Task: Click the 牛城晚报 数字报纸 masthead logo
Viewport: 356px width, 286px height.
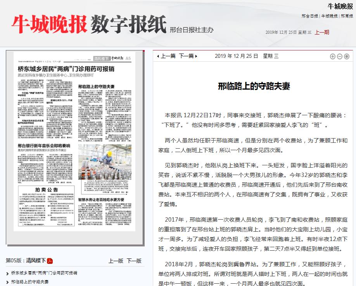Action: pyautogui.click(x=89, y=24)
